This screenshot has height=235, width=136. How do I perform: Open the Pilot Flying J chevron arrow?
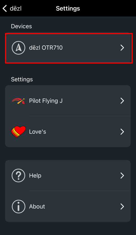click(122, 101)
